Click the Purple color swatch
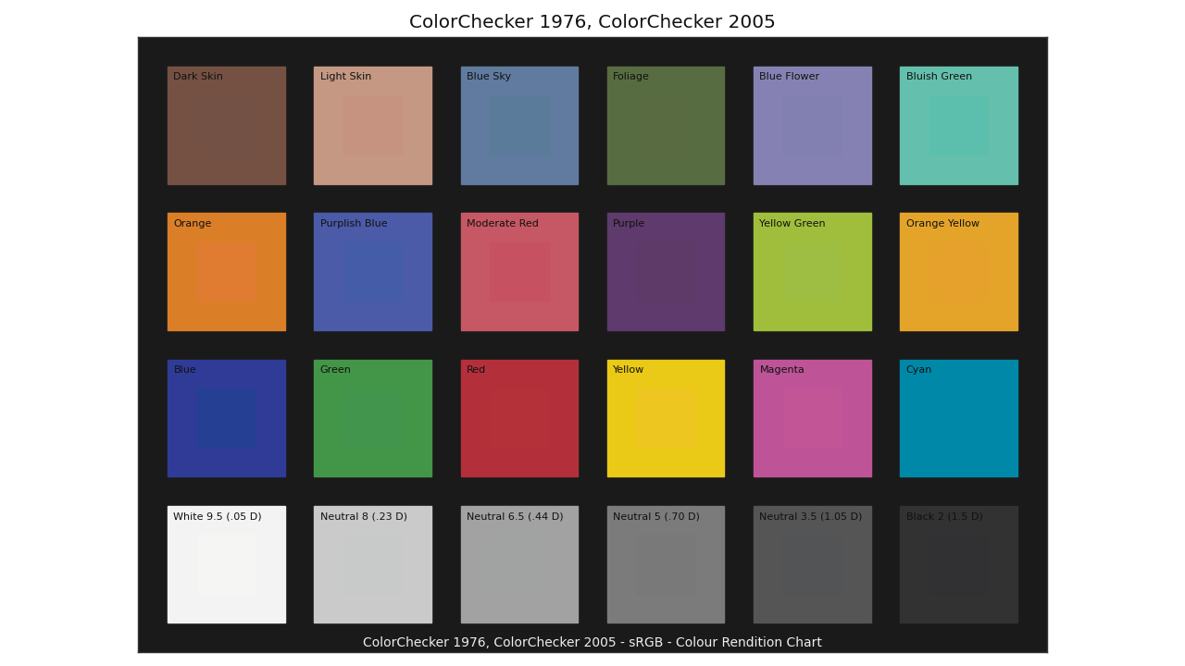The image size is (1185, 666). [666, 272]
